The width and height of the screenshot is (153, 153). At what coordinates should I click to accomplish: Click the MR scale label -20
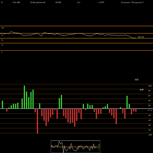149,115
